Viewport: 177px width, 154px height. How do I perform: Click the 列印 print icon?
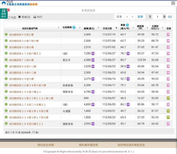click(x=35, y=17)
